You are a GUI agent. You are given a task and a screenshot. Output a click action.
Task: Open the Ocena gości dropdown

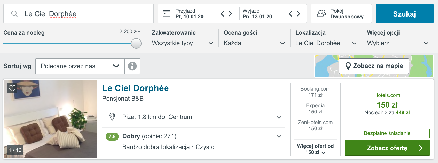pos(254,43)
